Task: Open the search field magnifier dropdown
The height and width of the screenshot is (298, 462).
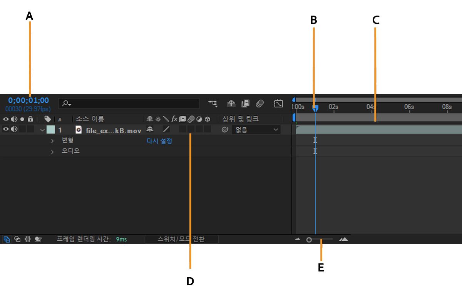Action: pos(66,103)
